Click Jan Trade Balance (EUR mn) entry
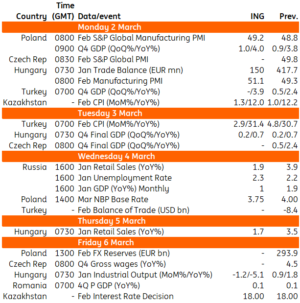Viewport: 300px width, 303px height. coord(130,70)
